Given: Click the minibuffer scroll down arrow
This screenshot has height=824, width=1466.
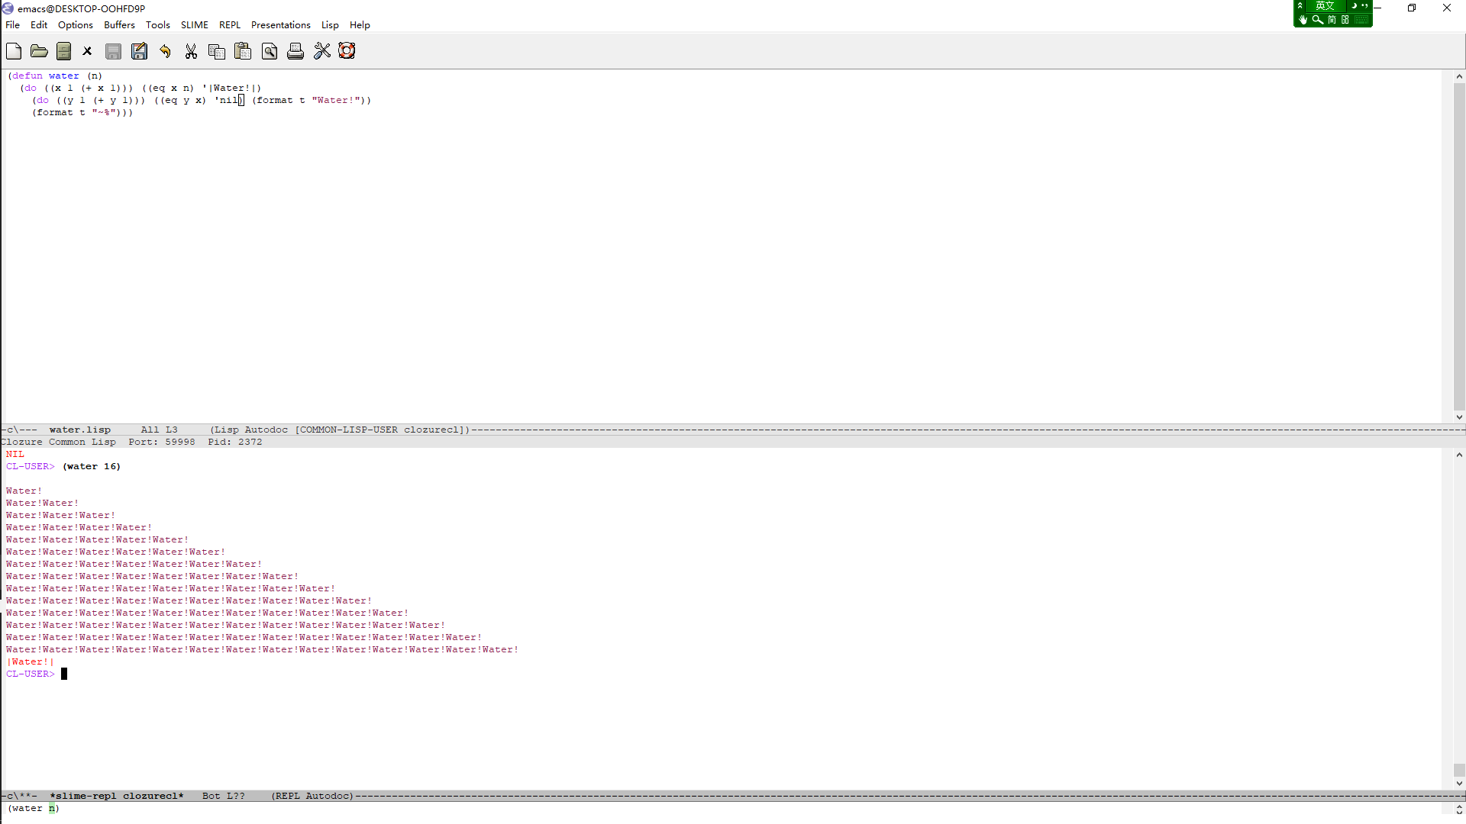Looking at the screenshot, I should coord(1459,813).
